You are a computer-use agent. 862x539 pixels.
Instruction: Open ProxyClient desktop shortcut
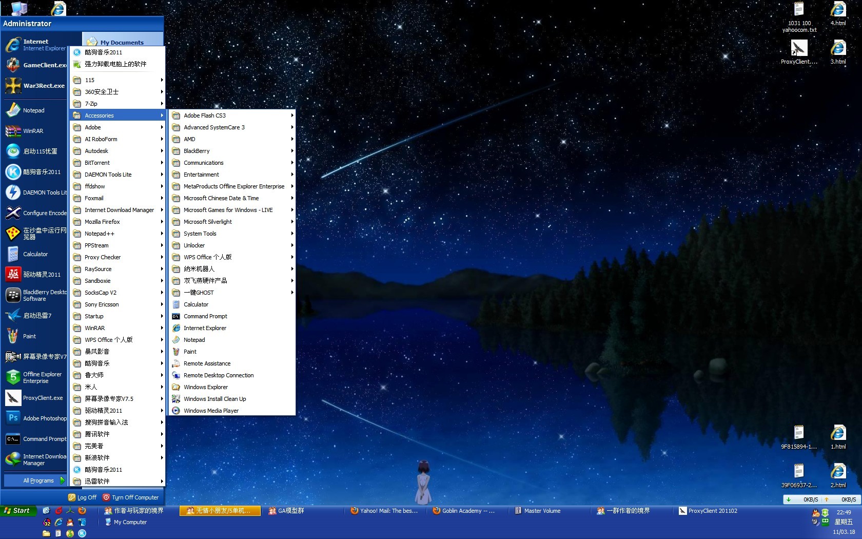pos(799,52)
